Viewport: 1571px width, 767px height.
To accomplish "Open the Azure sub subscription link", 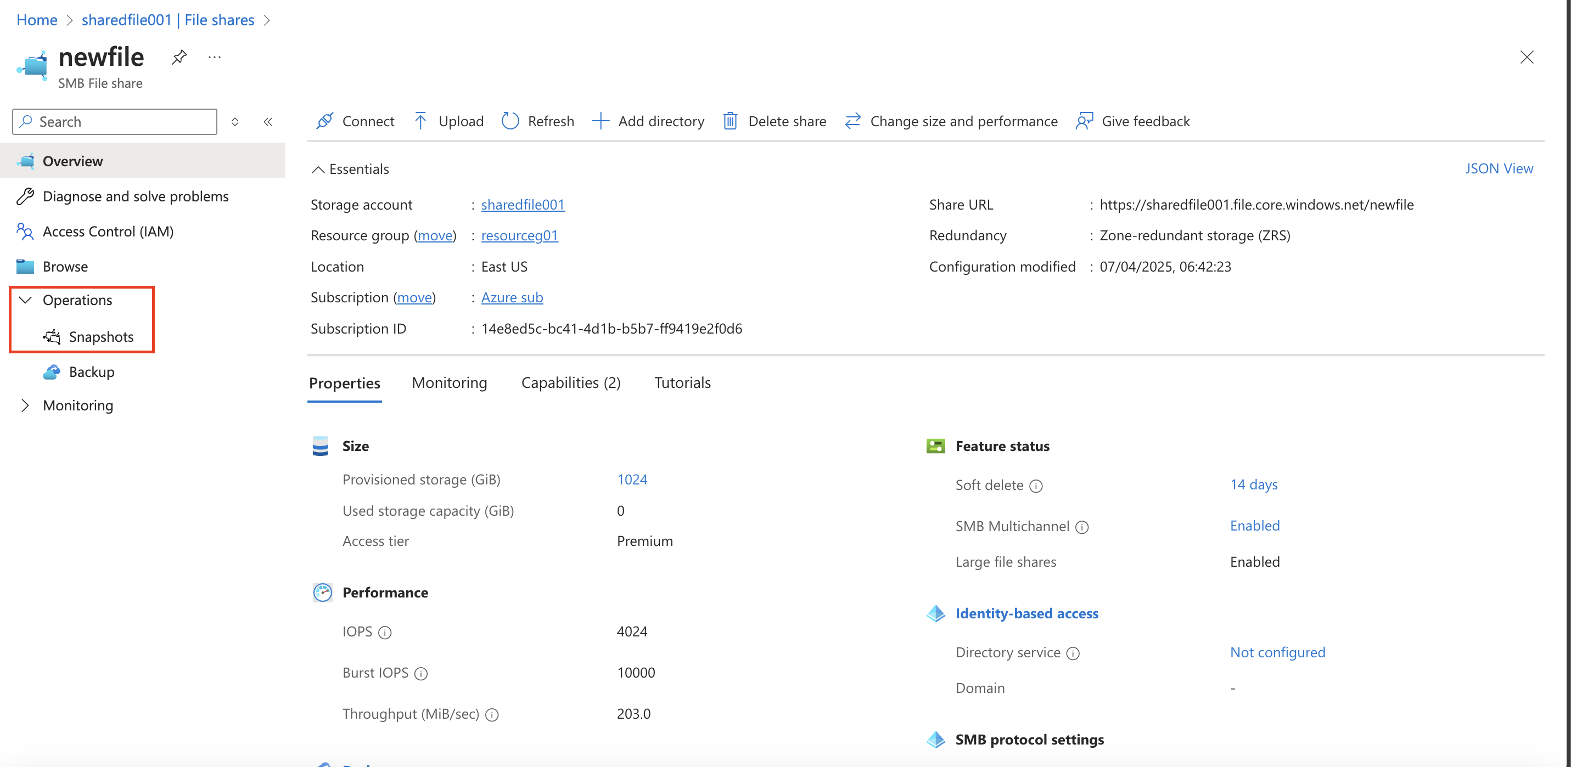I will coord(512,297).
